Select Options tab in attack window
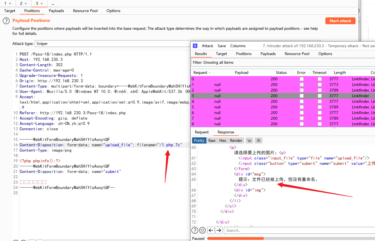Viewport: 375px width, 241px height. 325,54
